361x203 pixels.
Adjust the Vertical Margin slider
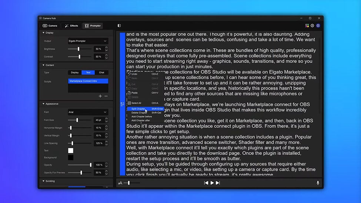[x=71, y=136]
